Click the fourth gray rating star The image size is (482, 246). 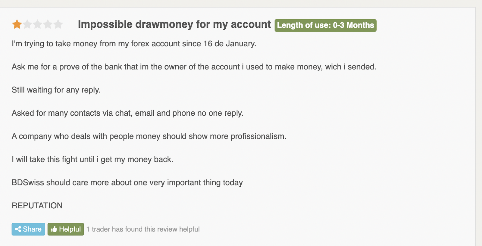pos(48,24)
